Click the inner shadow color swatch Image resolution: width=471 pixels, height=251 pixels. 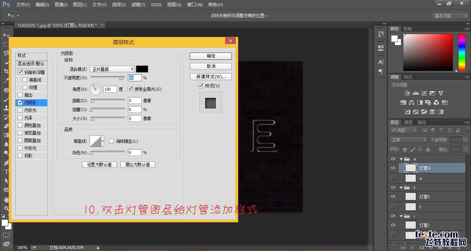point(142,69)
